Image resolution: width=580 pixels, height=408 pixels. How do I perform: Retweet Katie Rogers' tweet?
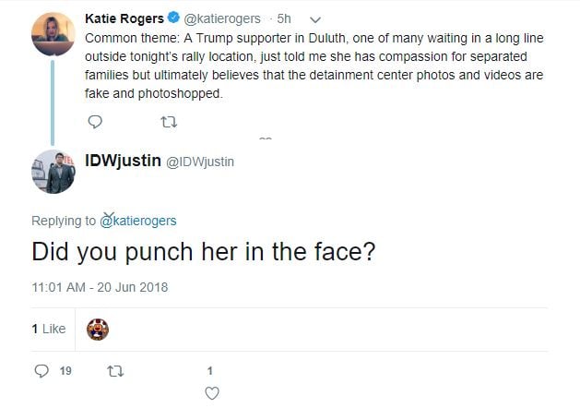[x=169, y=121]
